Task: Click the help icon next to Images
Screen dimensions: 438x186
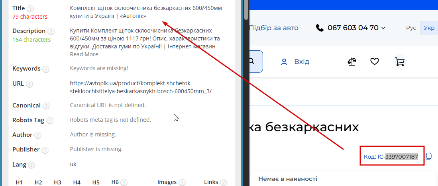Action: coord(182,183)
